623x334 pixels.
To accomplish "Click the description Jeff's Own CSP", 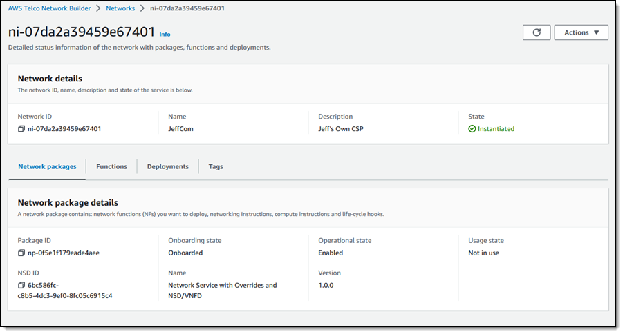I will (341, 129).
